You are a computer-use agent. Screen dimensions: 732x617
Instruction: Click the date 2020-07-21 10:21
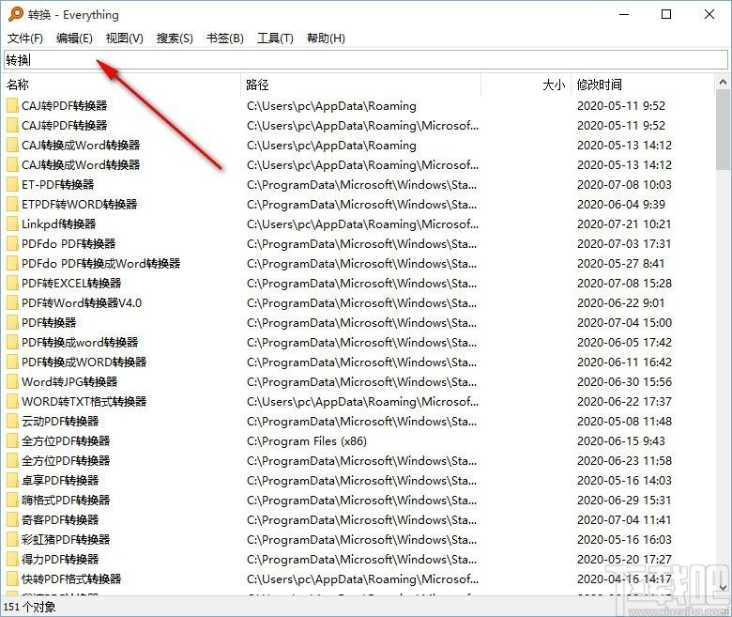coord(624,224)
